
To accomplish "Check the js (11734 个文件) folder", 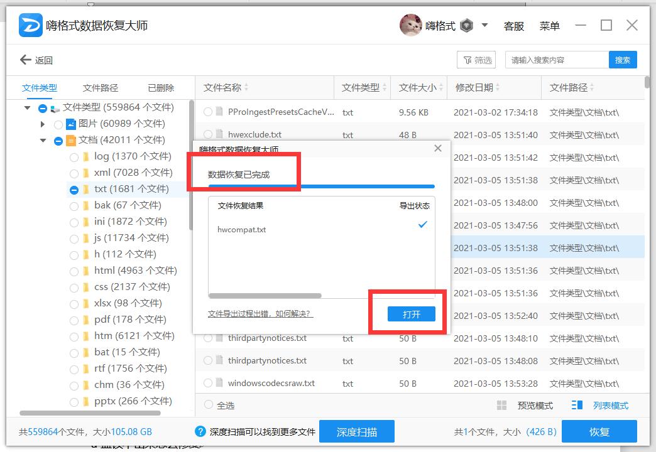I will 74,239.
